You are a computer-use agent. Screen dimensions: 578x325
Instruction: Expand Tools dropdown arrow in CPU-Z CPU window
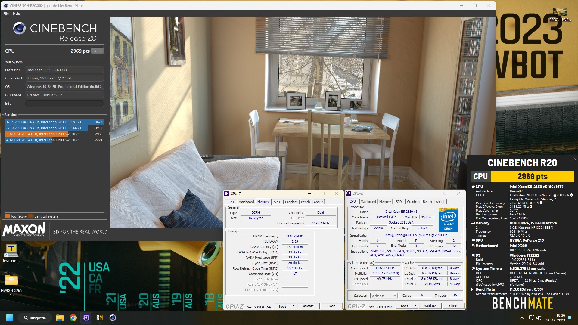[415, 306]
